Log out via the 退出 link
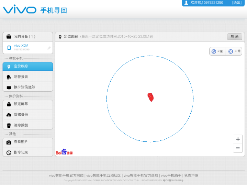Image resolution: width=247 pixels, height=185 pixels. [x=237, y=2]
